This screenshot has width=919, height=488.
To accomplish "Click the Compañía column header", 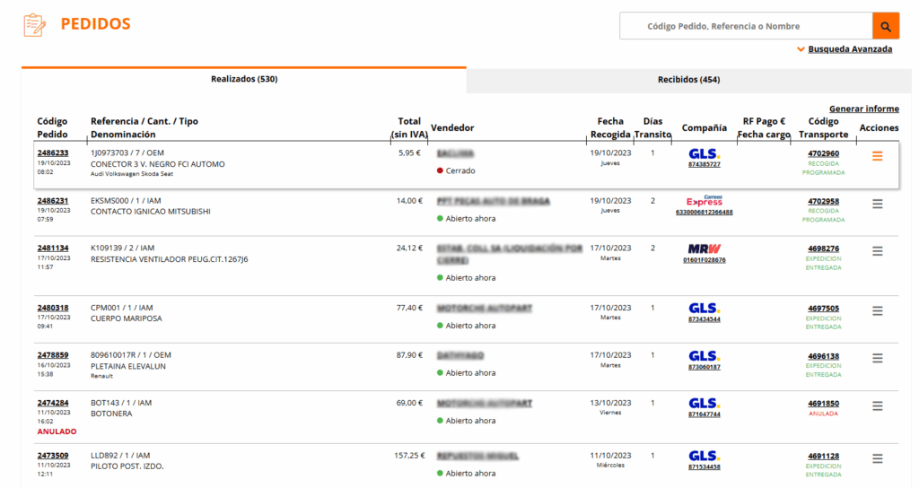I will [x=704, y=127].
